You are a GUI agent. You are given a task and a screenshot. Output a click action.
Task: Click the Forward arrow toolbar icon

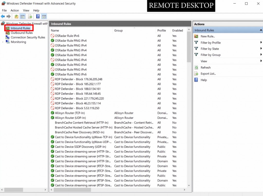tap(8, 16)
